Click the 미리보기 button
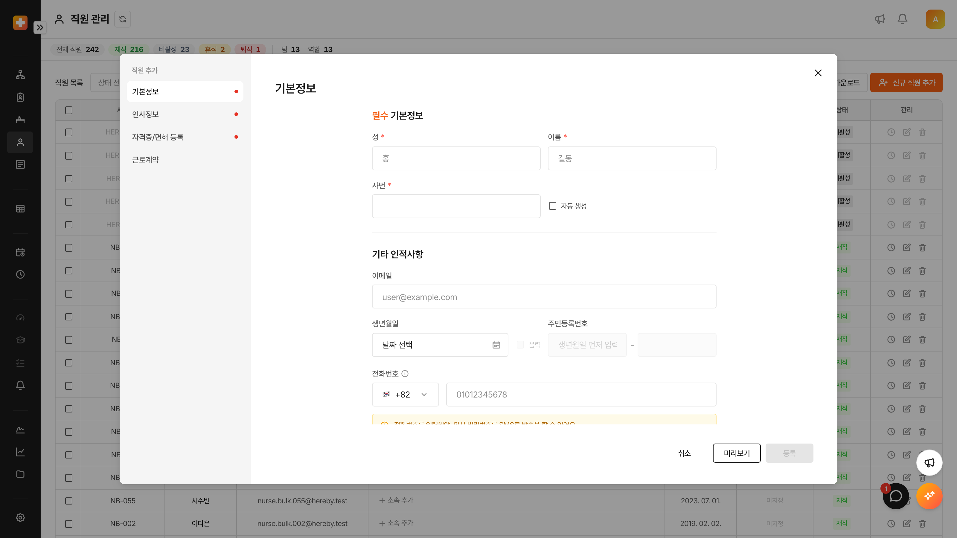 coord(737,453)
